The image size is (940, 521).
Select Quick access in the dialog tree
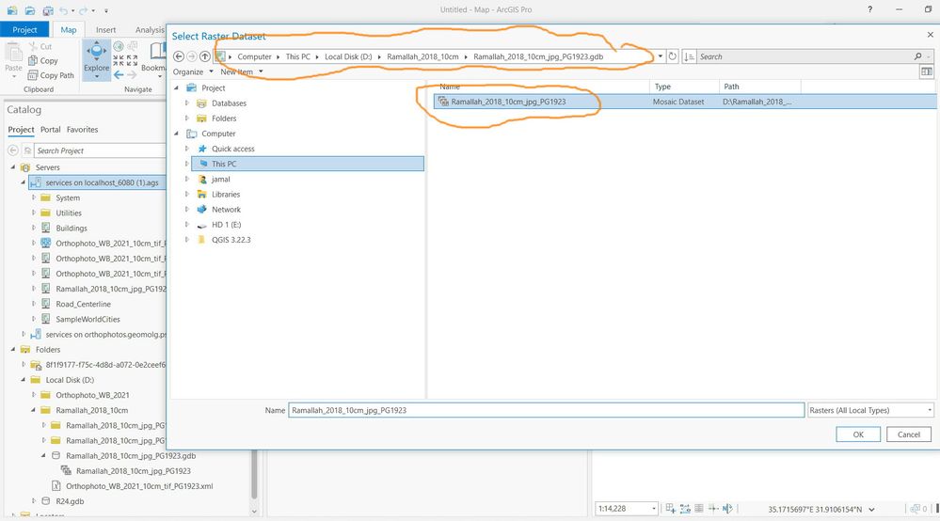click(x=232, y=149)
